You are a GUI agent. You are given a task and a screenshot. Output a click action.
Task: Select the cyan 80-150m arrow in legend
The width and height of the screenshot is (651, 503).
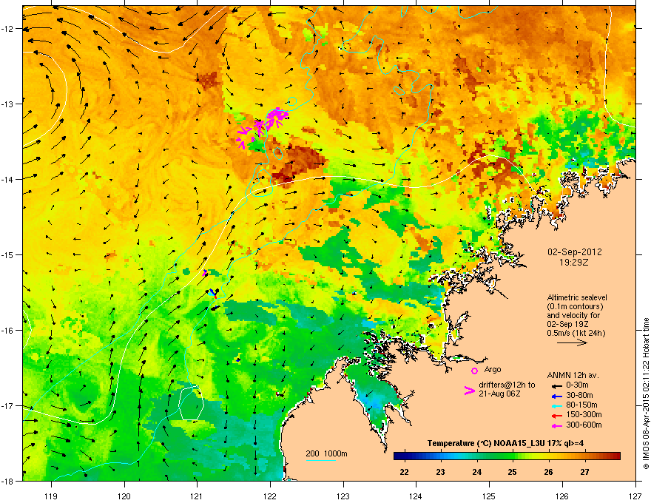[x=556, y=405]
